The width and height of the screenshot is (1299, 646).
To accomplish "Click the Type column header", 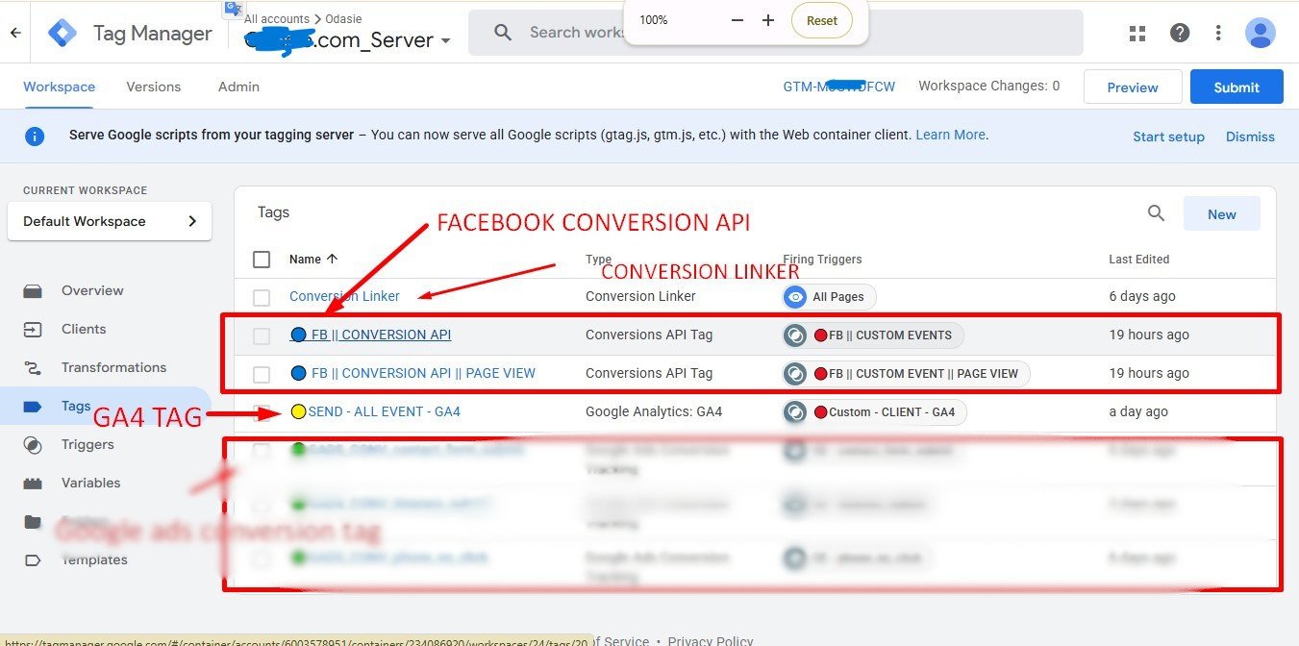I will tap(599, 259).
